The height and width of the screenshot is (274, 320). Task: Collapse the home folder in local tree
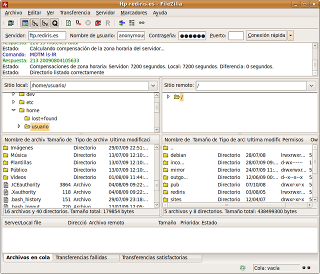13,110
